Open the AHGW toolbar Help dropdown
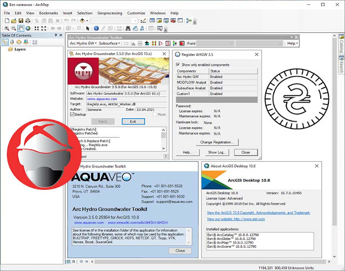Screen dimensions: 345x271 click(x=292, y=44)
